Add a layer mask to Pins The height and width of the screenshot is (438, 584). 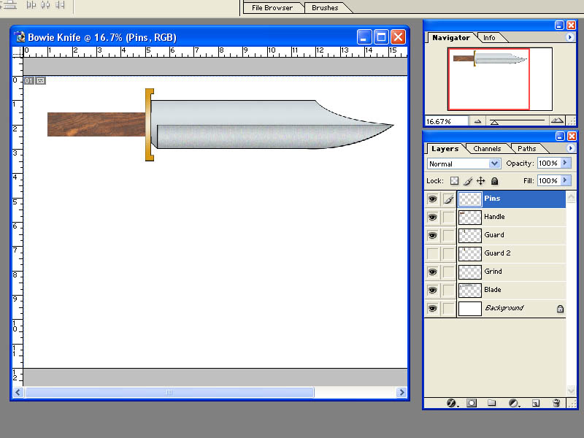[472, 403]
